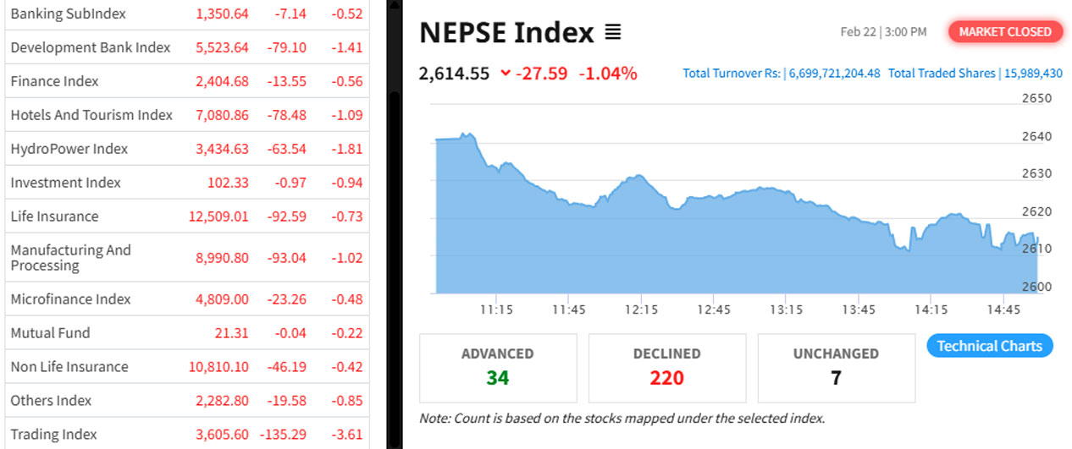1072x449 pixels.
Task: Select the Investment Index row
Action: (x=65, y=183)
